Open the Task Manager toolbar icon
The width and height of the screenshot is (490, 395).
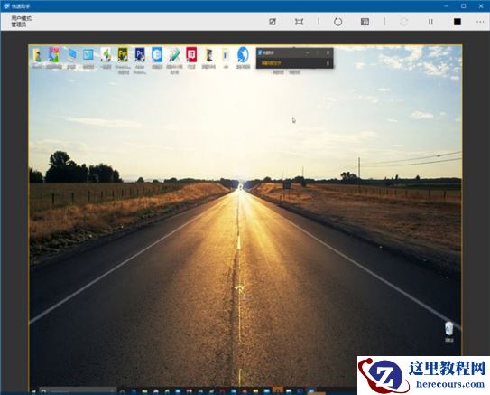pos(365,22)
